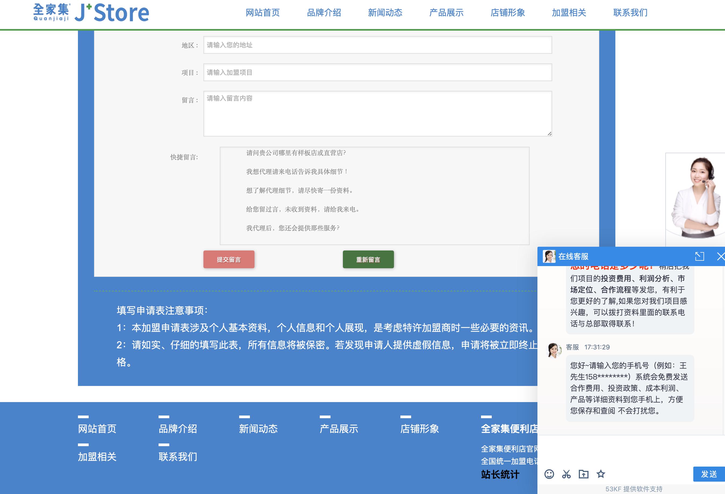Click the 重新留言 reset button
Viewport: 725px width, 494px height.
click(x=368, y=259)
